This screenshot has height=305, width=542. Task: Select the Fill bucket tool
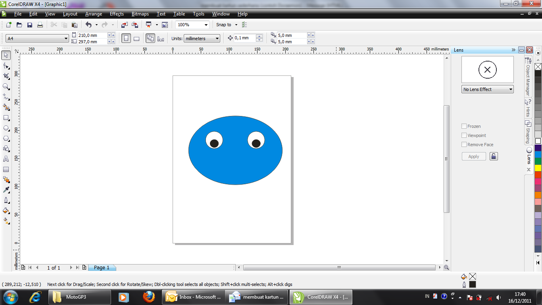pos(6,210)
